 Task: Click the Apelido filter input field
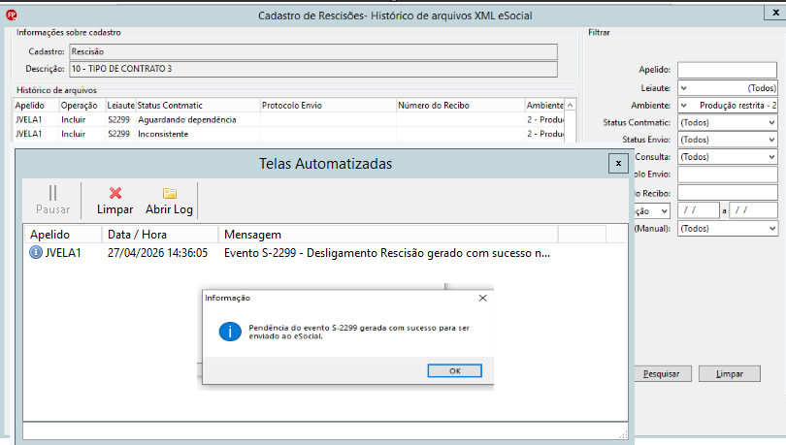(x=728, y=70)
